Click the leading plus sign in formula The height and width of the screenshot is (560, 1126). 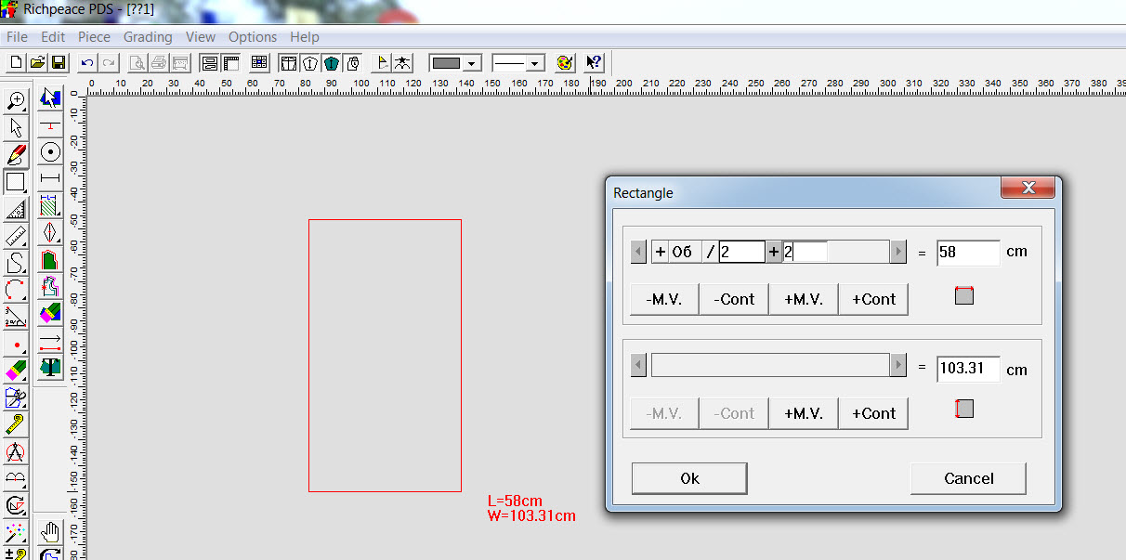(x=660, y=252)
